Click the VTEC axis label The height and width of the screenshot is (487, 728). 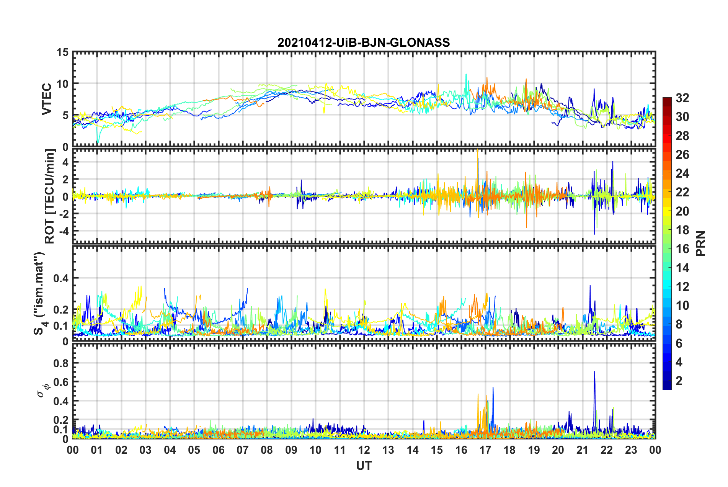(47, 99)
